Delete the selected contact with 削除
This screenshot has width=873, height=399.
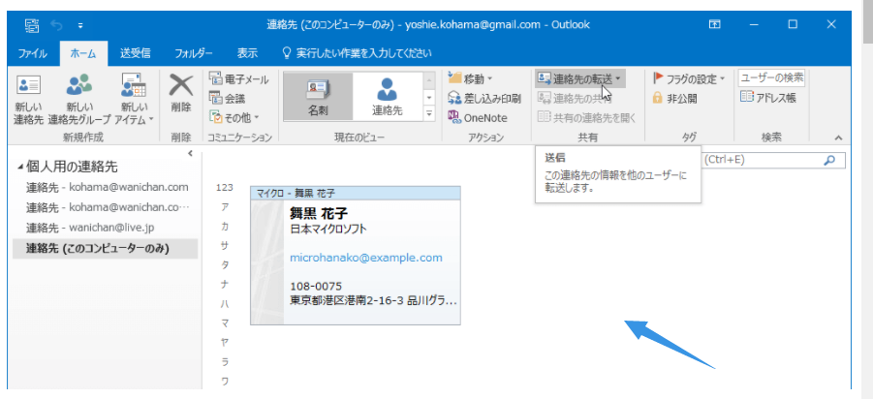pos(181,95)
